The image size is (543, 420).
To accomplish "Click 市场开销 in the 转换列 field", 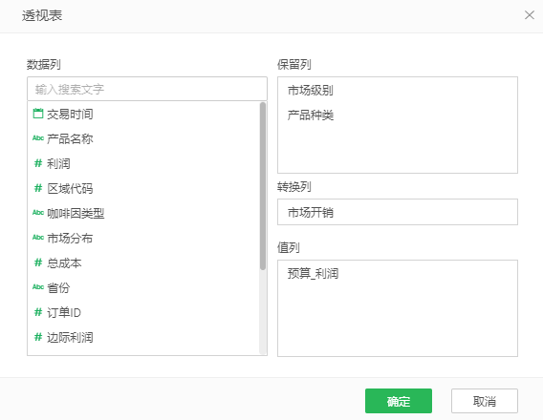I will click(x=311, y=212).
